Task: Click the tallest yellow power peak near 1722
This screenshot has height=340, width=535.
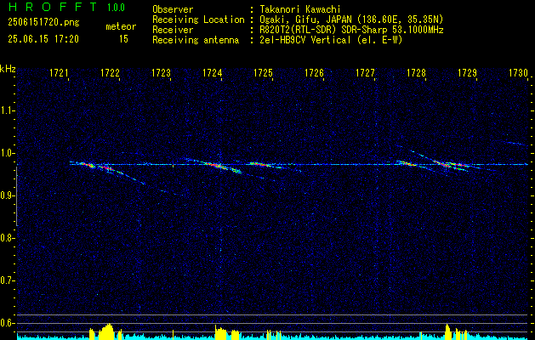Action: pos(106,331)
